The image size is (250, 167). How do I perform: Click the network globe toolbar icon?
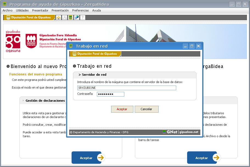[77, 17]
